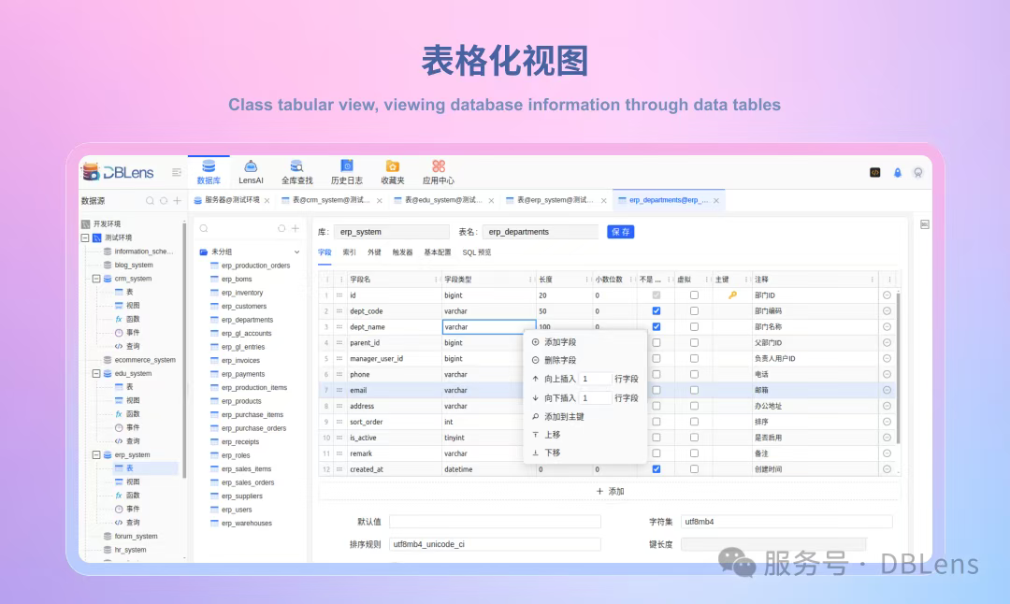Switch to the 数据库 database view
The width and height of the screenshot is (1010, 604).
(x=208, y=170)
